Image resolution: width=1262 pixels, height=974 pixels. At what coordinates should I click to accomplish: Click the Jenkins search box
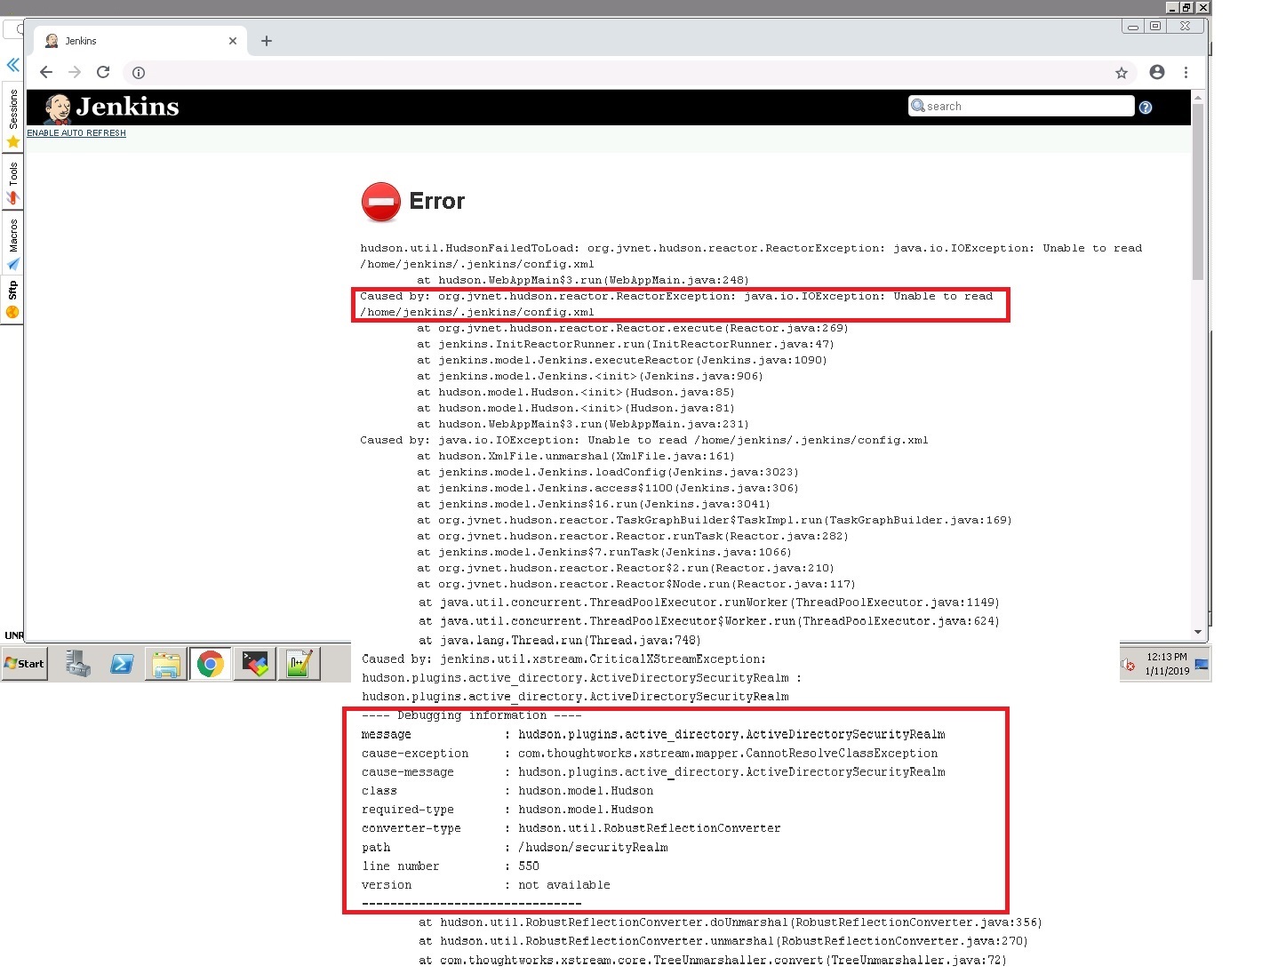[x=1021, y=106]
